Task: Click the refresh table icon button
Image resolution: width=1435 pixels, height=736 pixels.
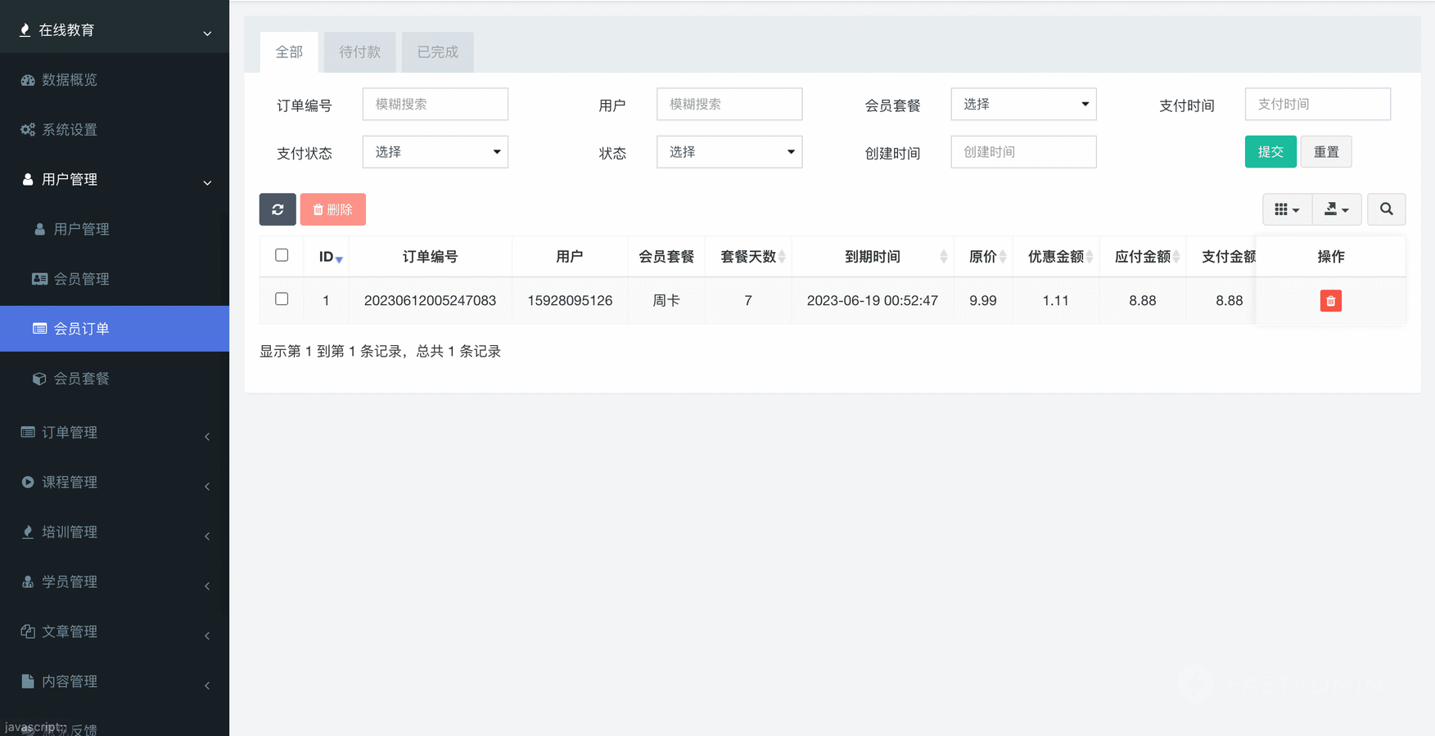Action: point(278,209)
